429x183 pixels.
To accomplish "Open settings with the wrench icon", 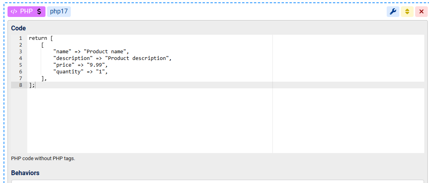I will (x=393, y=11).
